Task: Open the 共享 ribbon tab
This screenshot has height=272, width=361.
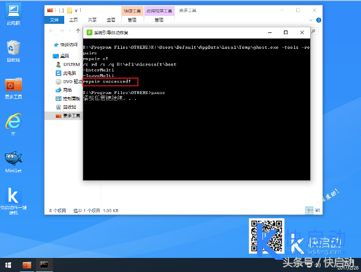Action: (92, 20)
